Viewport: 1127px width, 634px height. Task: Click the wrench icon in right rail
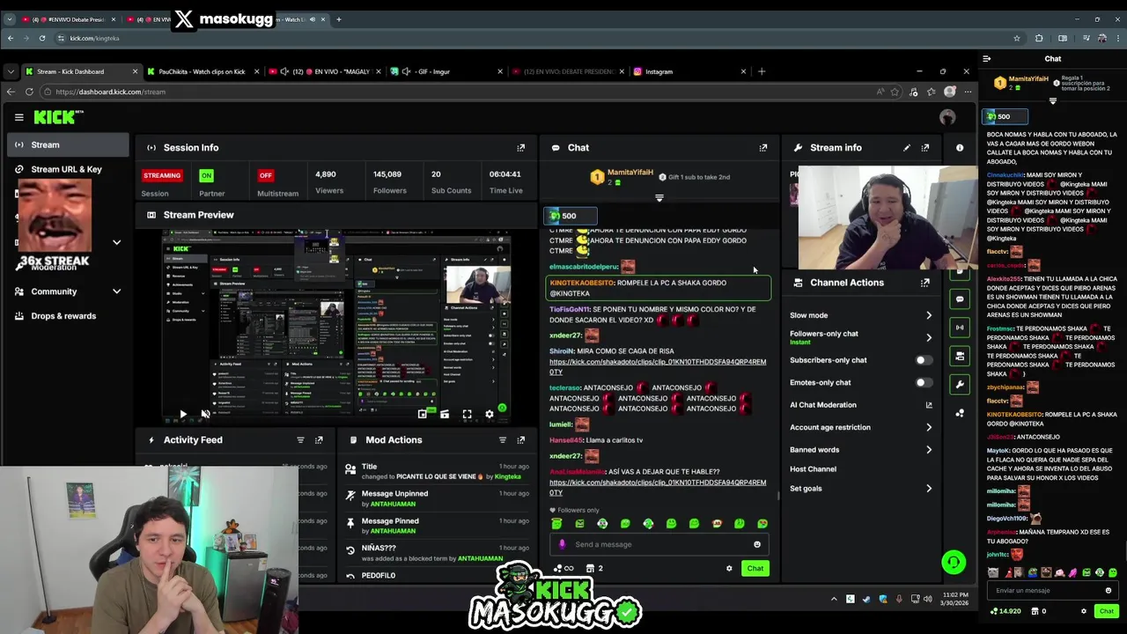[x=960, y=384]
